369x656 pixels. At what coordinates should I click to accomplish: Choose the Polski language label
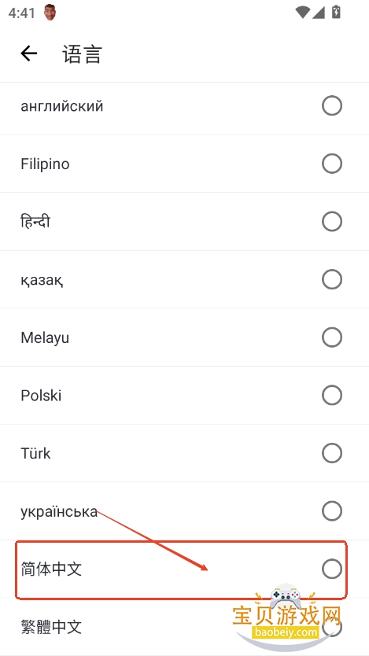41,396
